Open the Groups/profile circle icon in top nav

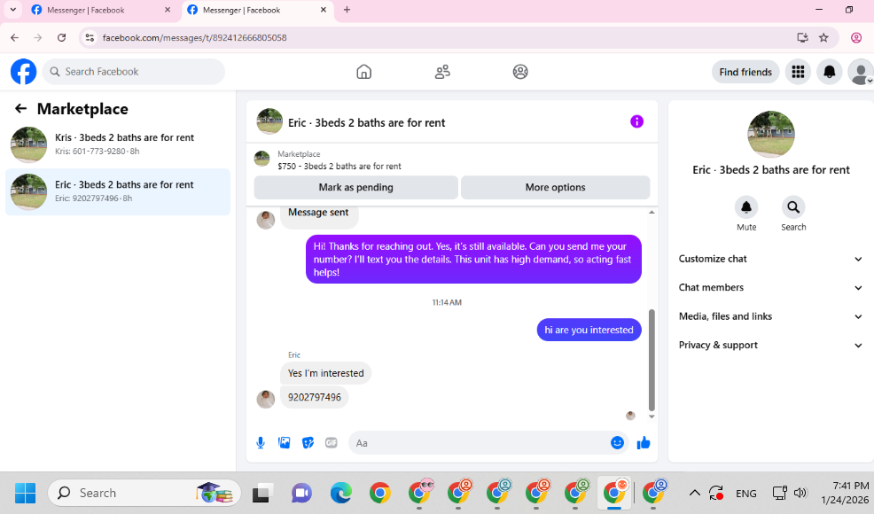520,72
